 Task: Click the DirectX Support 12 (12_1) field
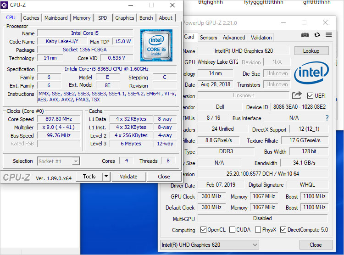309,129
